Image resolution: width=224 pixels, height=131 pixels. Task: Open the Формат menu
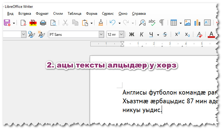pyautogui.click(x=42, y=14)
